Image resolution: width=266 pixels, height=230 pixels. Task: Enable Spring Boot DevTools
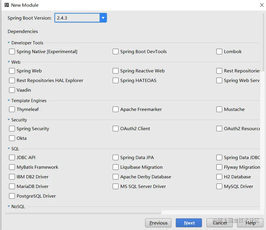tap(116, 52)
